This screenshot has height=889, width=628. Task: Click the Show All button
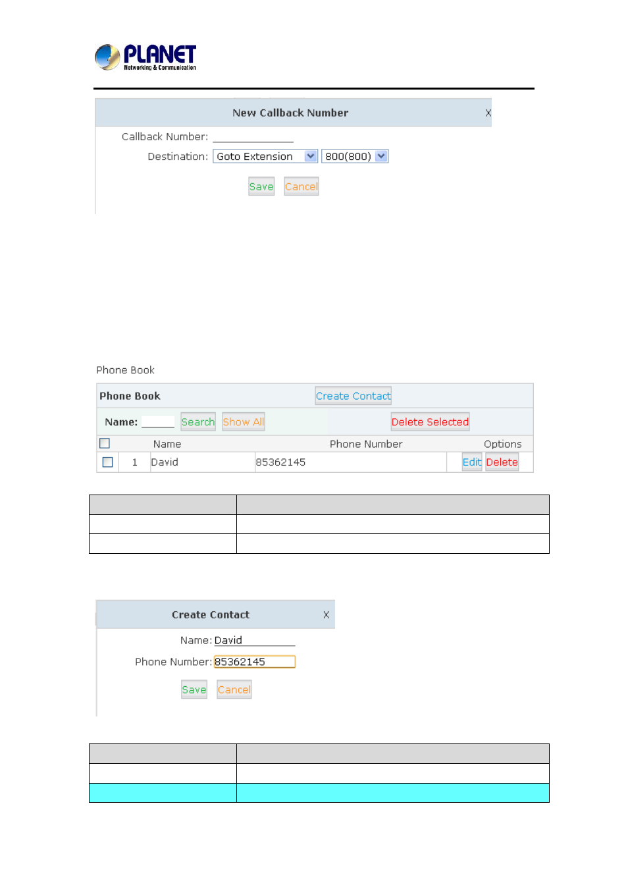pos(244,422)
